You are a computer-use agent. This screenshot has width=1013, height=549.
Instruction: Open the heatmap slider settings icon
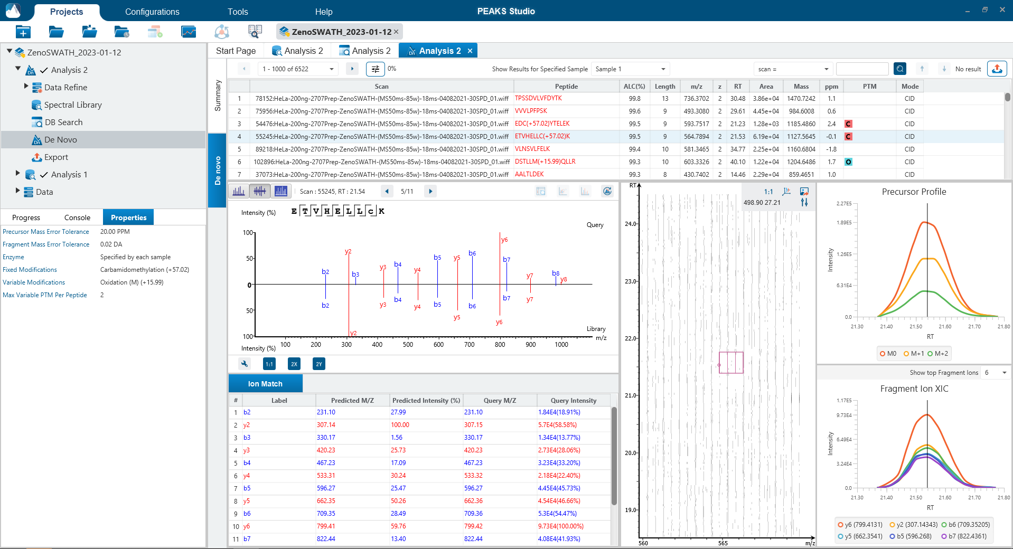coord(804,202)
